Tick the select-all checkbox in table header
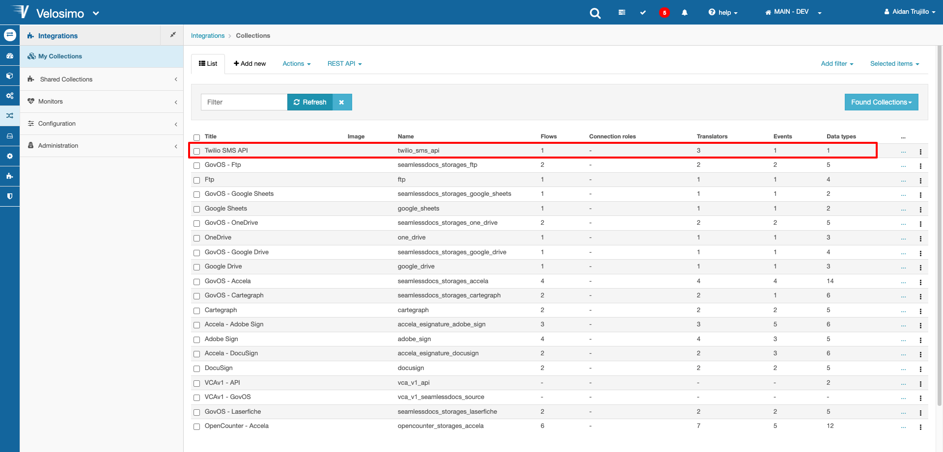This screenshot has width=943, height=452. click(196, 137)
